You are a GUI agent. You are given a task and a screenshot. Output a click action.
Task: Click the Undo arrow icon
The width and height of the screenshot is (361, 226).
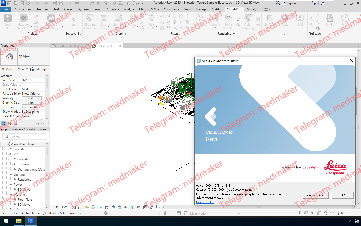pyautogui.click(x=37, y=3)
